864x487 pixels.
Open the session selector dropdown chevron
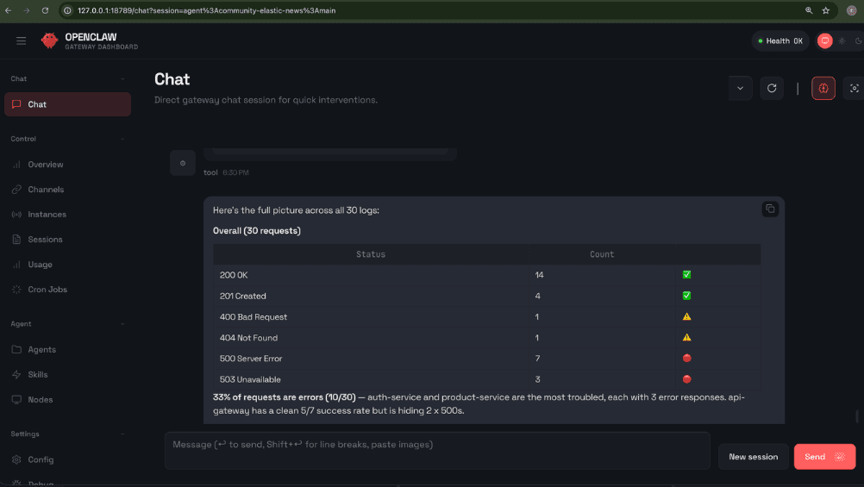click(740, 88)
